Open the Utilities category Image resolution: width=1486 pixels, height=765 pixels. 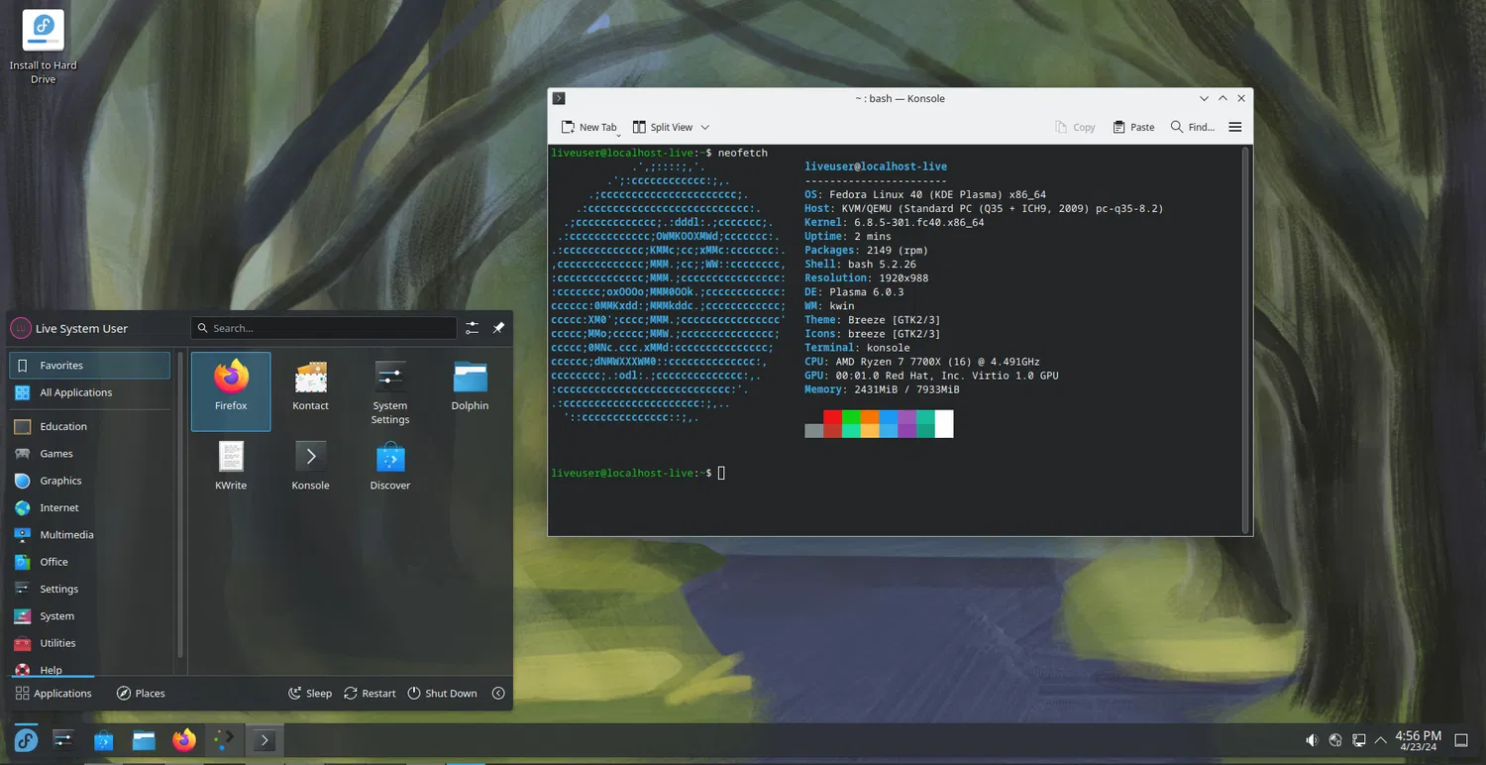coord(90,643)
